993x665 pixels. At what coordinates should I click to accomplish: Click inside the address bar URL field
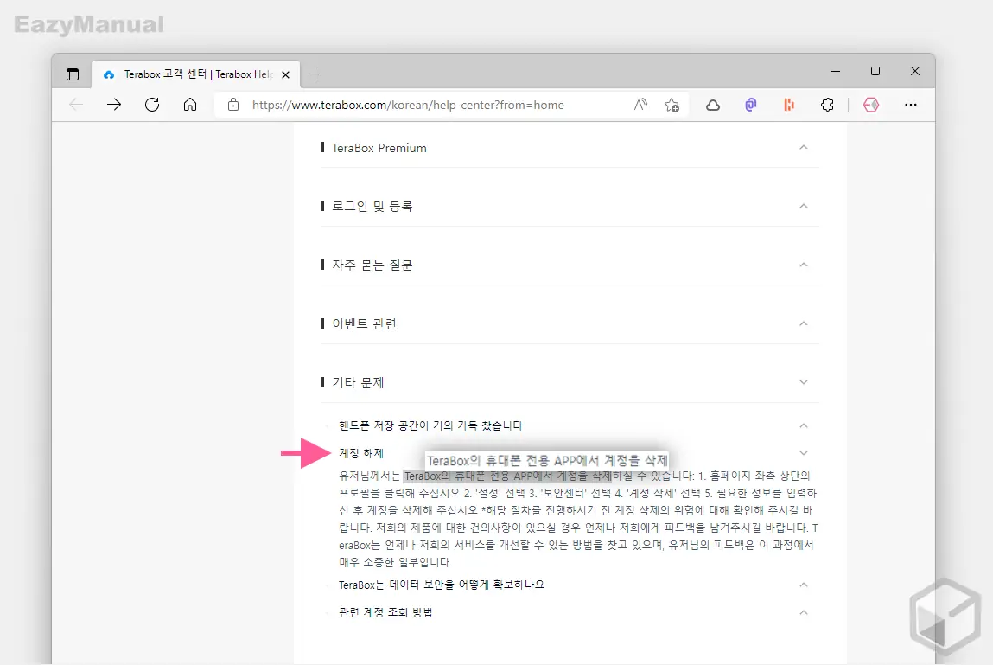432,105
